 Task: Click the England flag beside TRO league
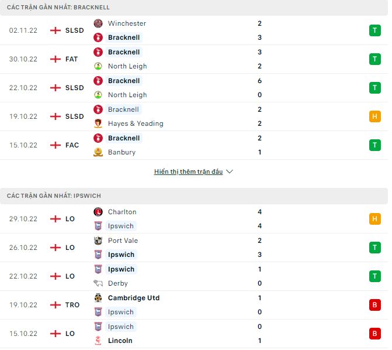click(x=55, y=305)
